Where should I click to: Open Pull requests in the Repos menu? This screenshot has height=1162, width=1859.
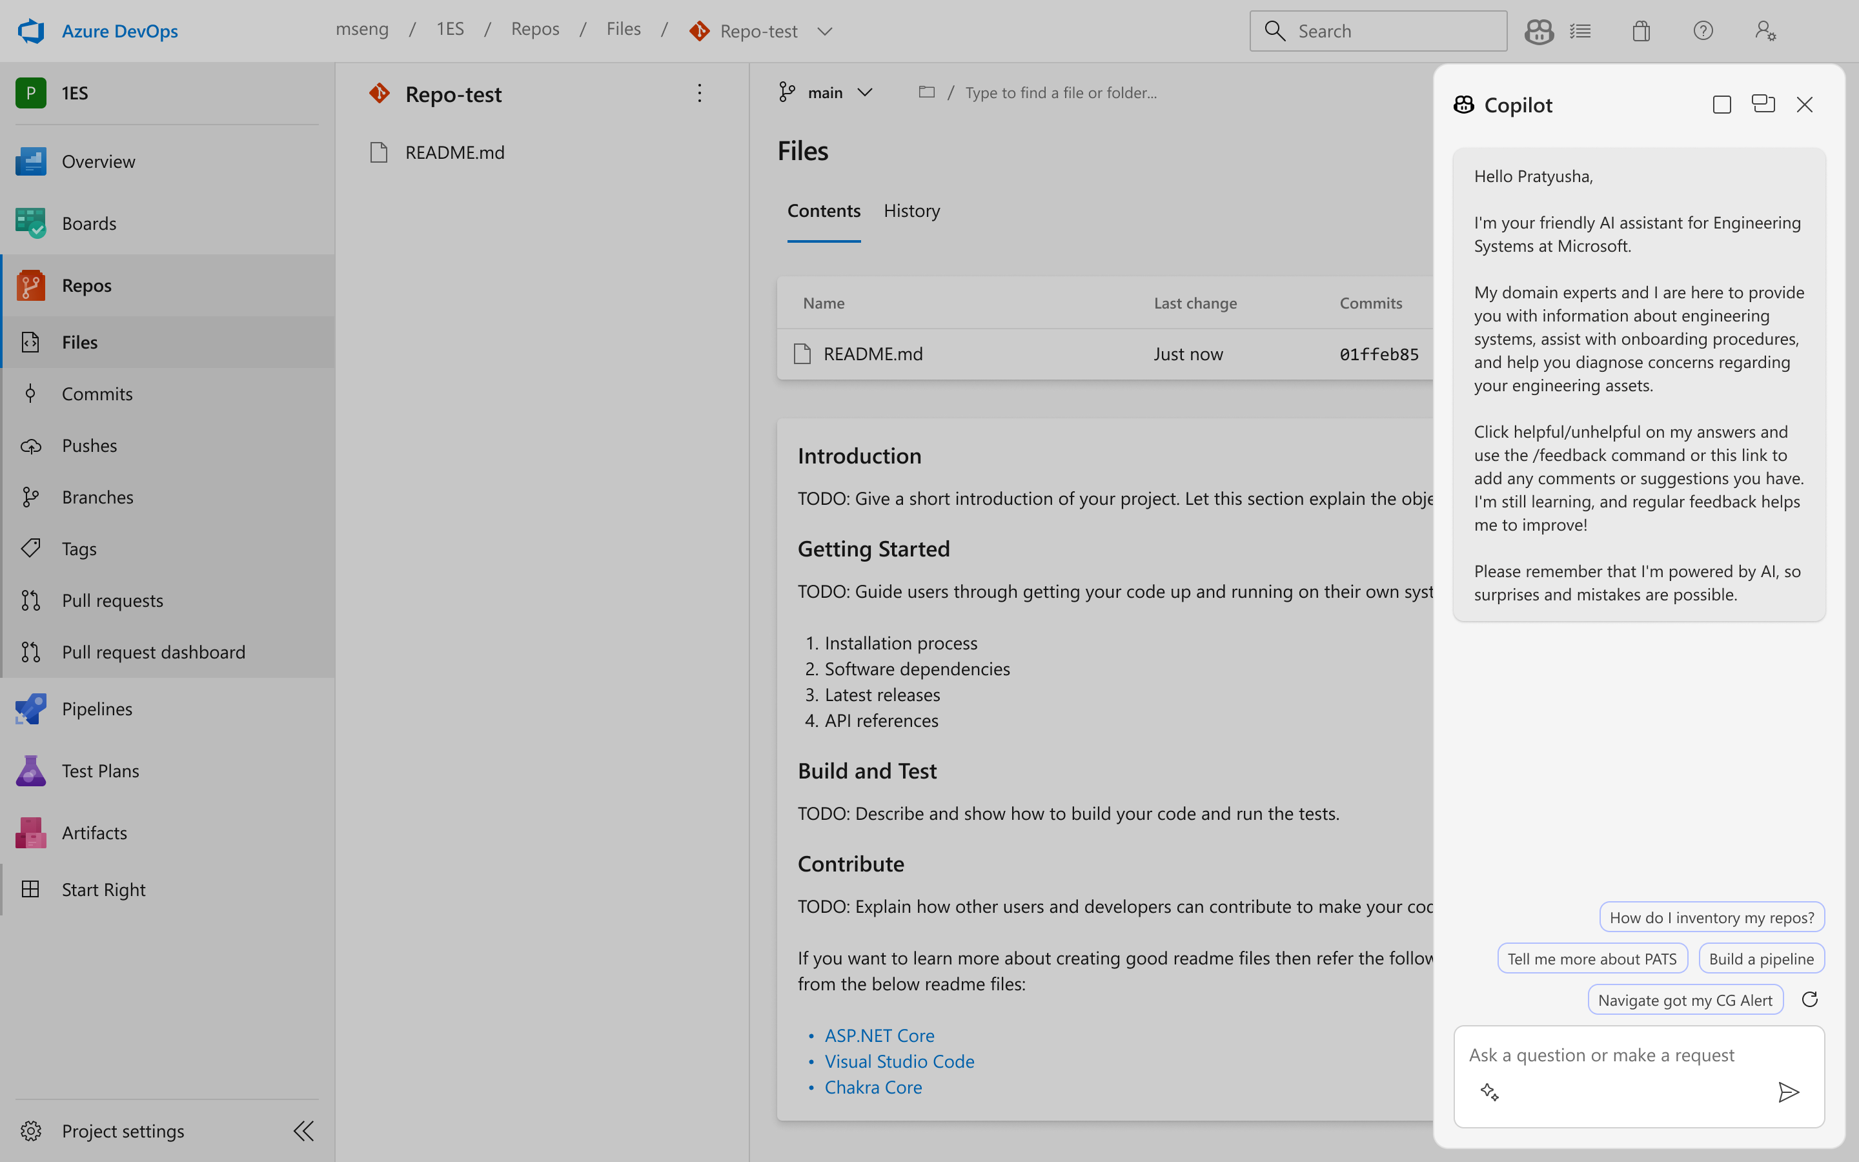[x=112, y=600]
